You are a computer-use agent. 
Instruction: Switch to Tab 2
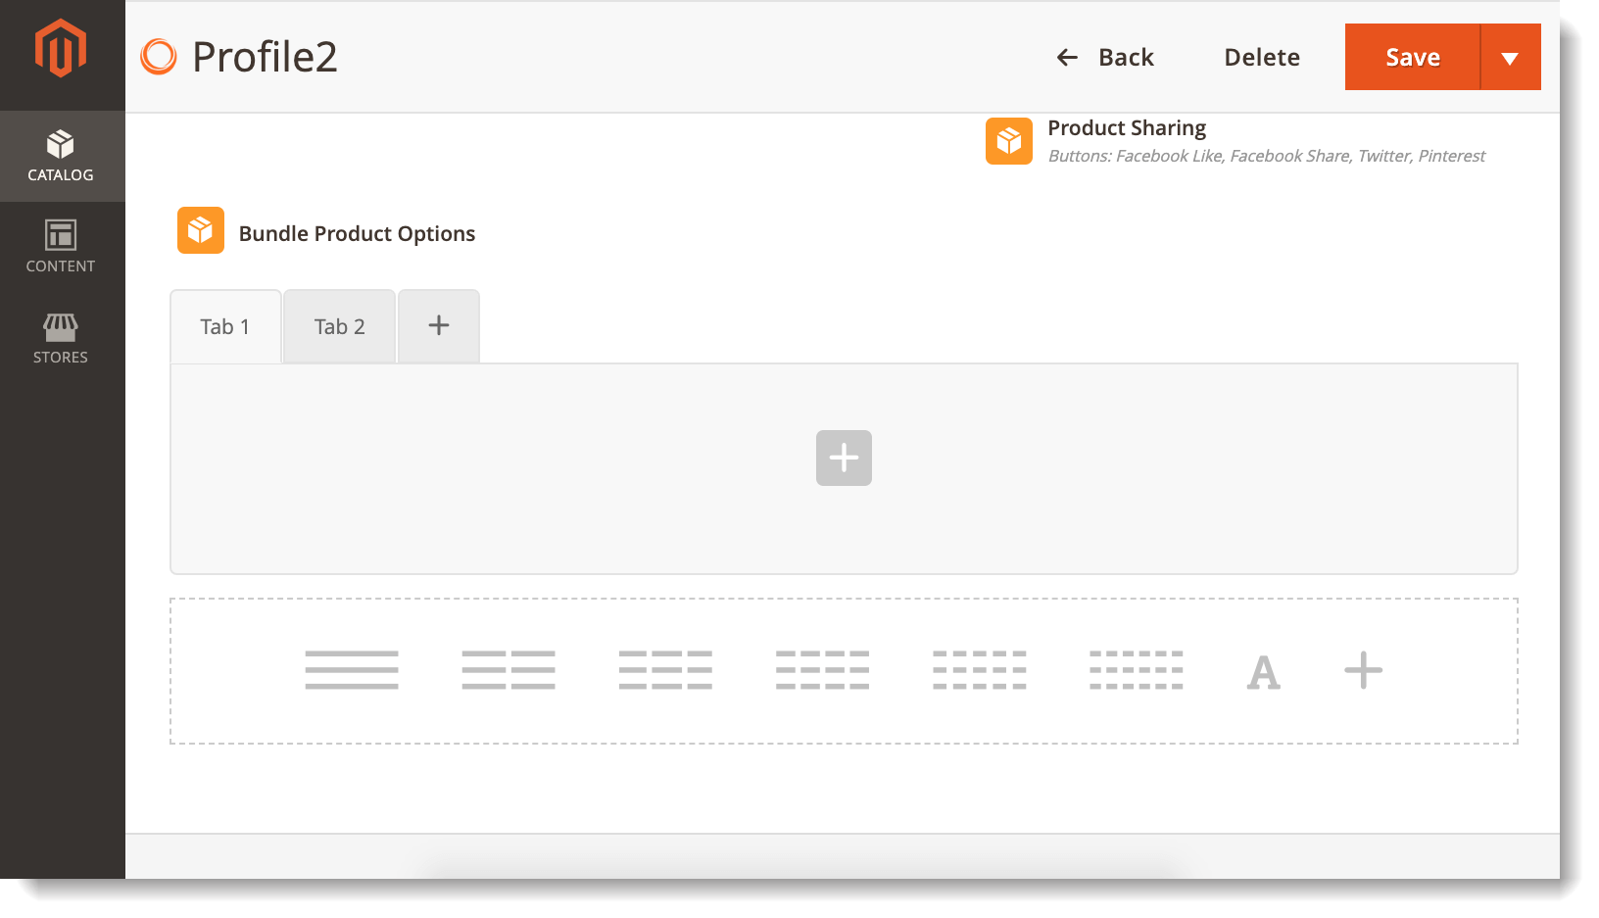[x=339, y=326]
